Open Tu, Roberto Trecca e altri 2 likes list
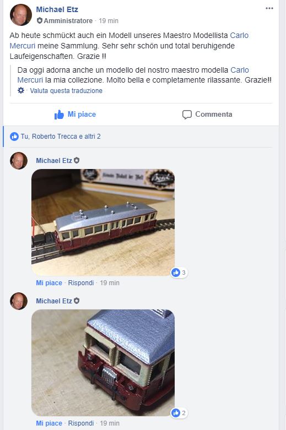286x430 pixels. coord(61,137)
